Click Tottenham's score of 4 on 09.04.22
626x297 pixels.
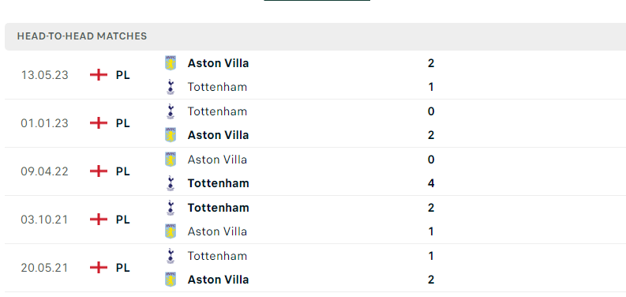point(431,183)
